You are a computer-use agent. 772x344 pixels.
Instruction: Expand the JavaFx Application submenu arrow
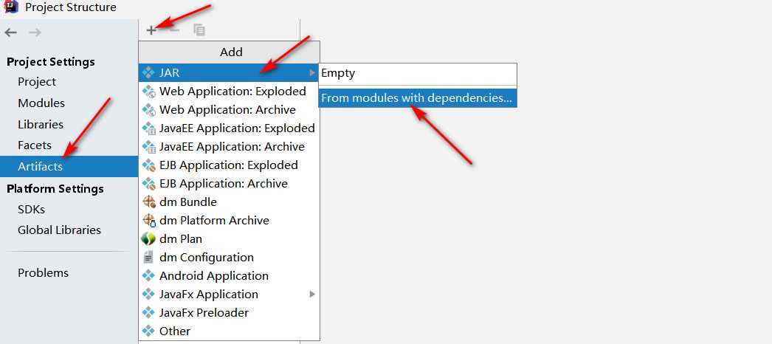click(x=312, y=295)
